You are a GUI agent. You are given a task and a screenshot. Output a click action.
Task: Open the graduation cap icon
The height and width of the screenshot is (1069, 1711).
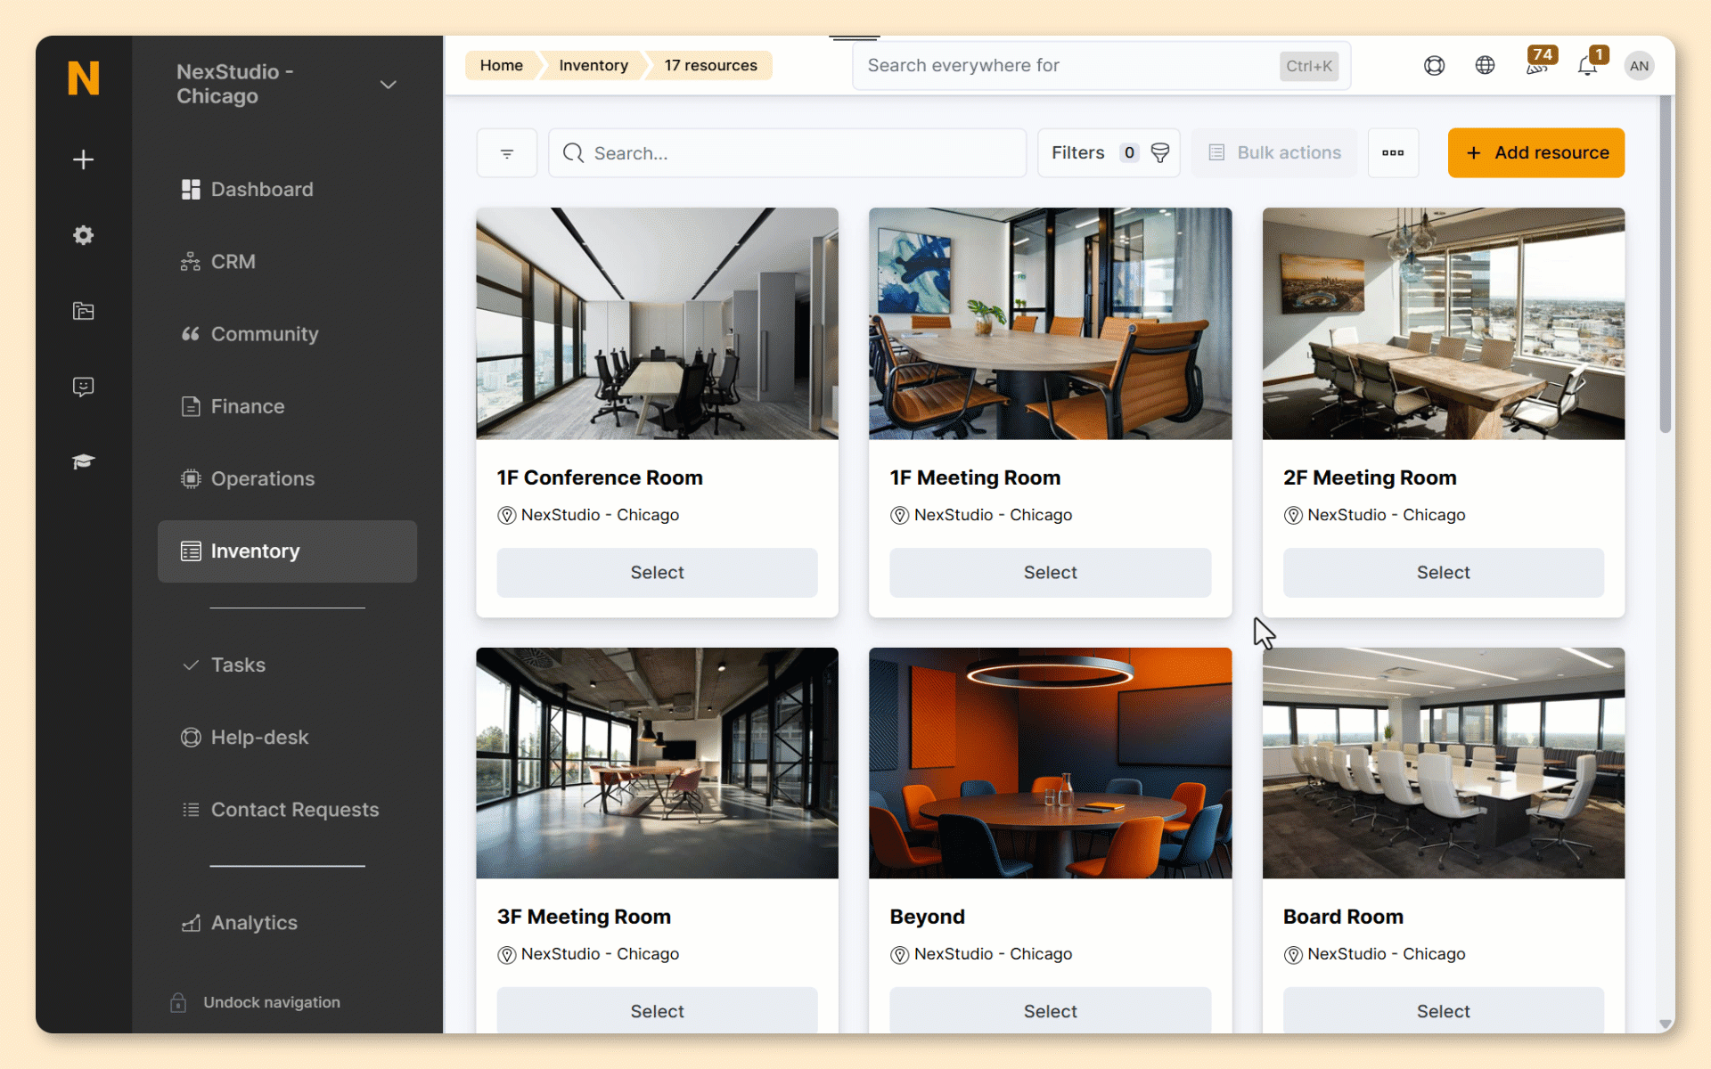pos(83,461)
